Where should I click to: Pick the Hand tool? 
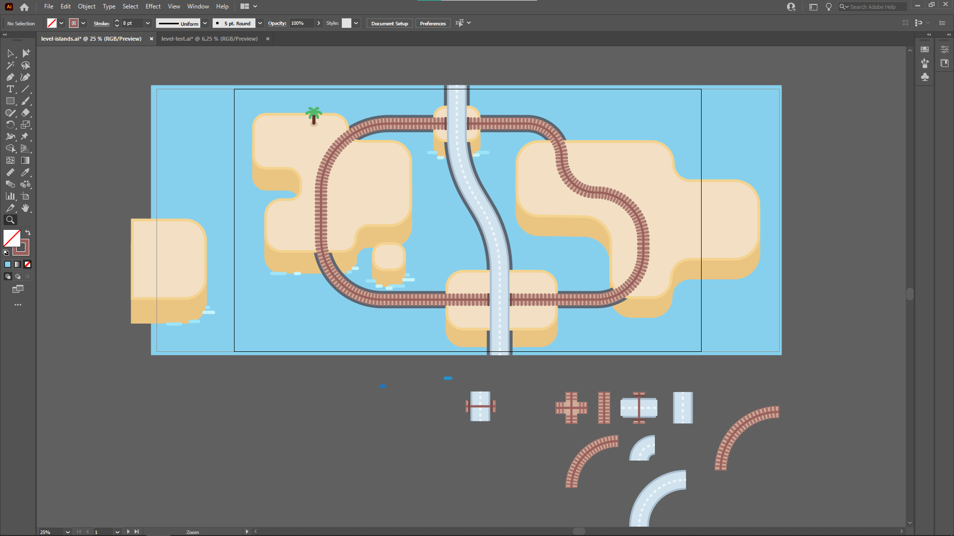[x=25, y=208]
